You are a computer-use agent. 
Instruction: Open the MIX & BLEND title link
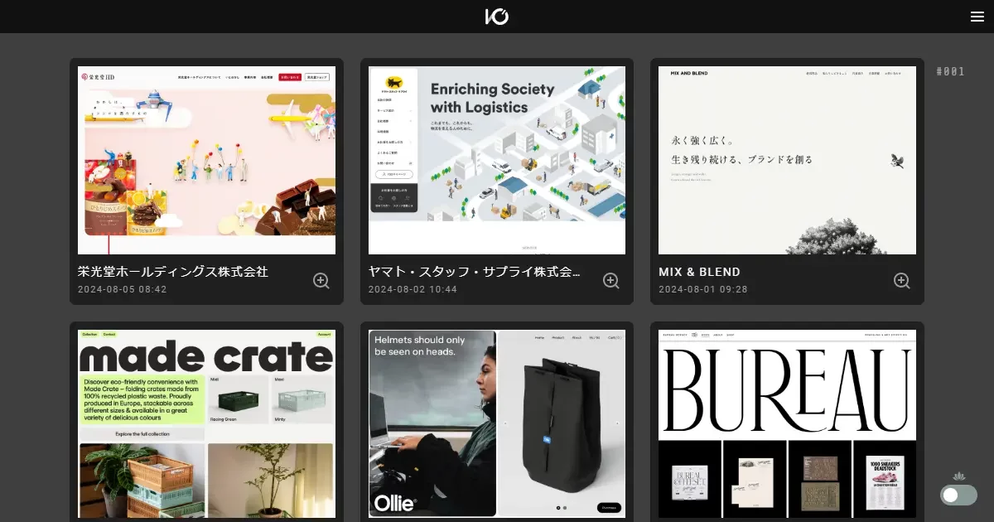(699, 272)
